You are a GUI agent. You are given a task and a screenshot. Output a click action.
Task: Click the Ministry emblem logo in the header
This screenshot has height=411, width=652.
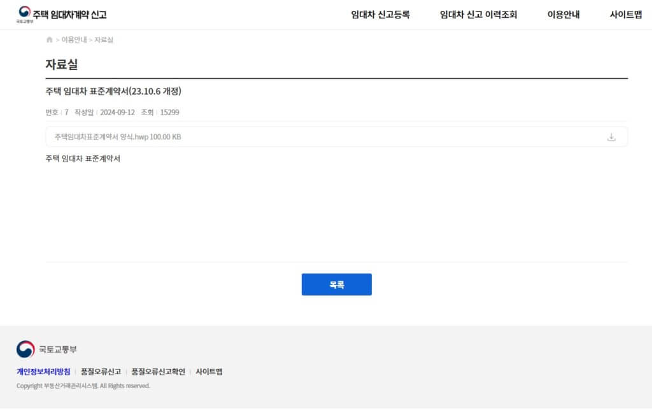25,14
